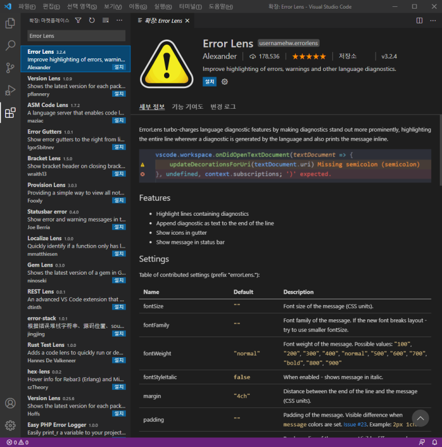Click the extension search field

pos(76,36)
